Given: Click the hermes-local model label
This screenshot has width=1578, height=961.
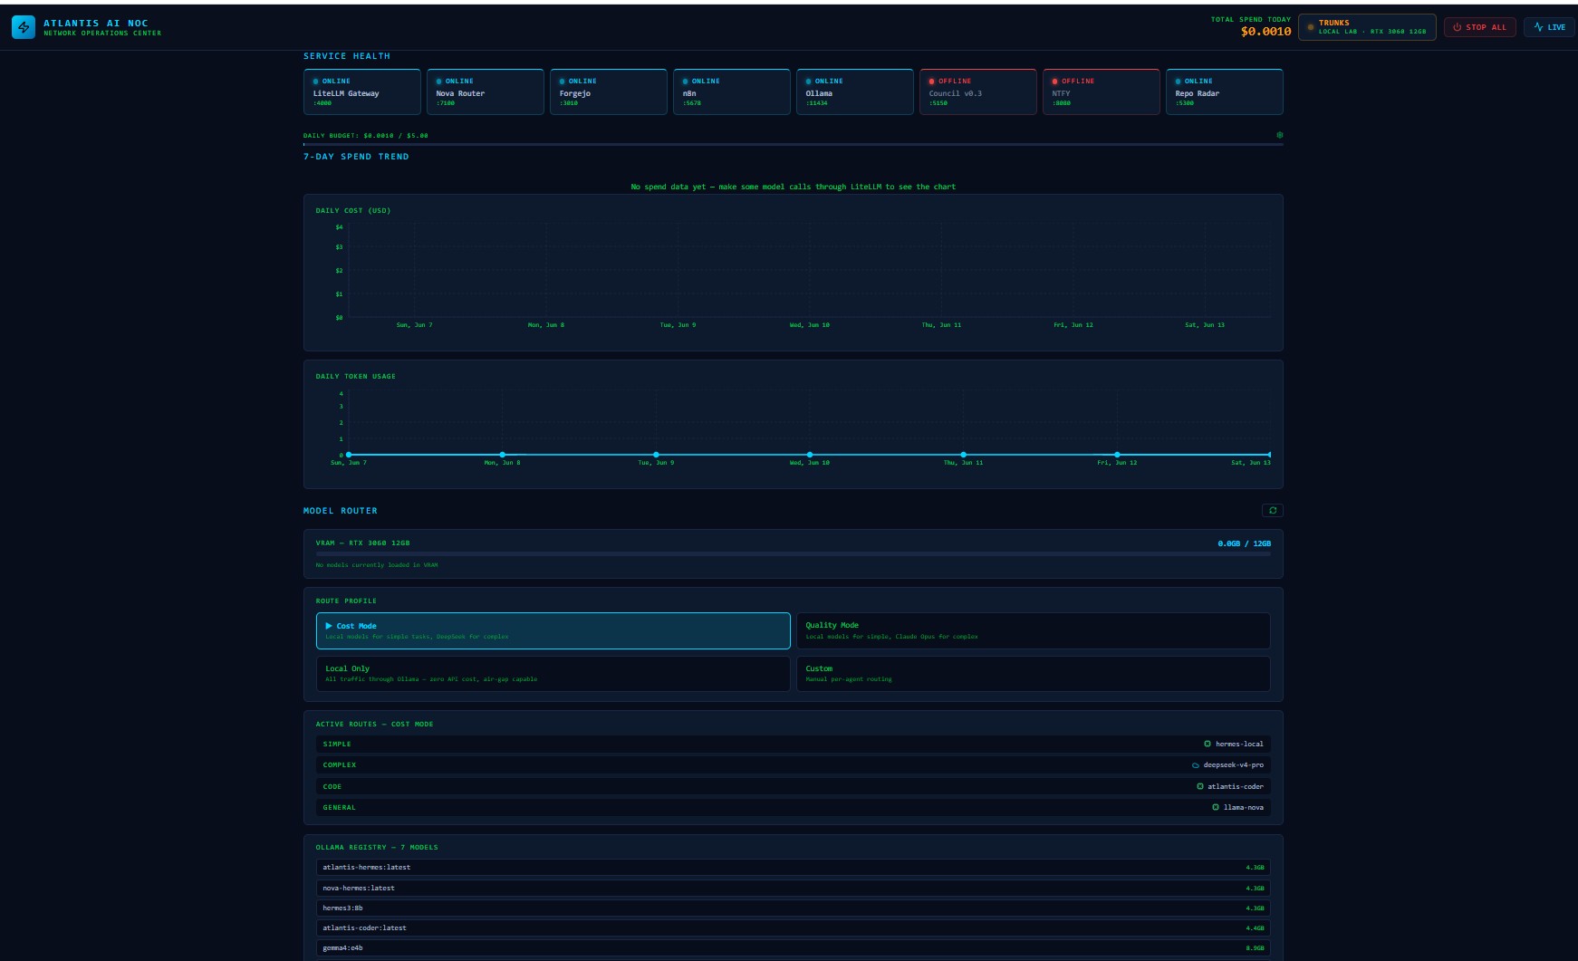Looking at the screenshot, I should click(x=1239, y=744).
